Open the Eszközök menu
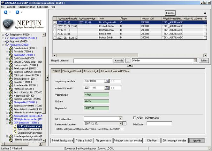This screenshot has width=212, height=151. (11, 7)
